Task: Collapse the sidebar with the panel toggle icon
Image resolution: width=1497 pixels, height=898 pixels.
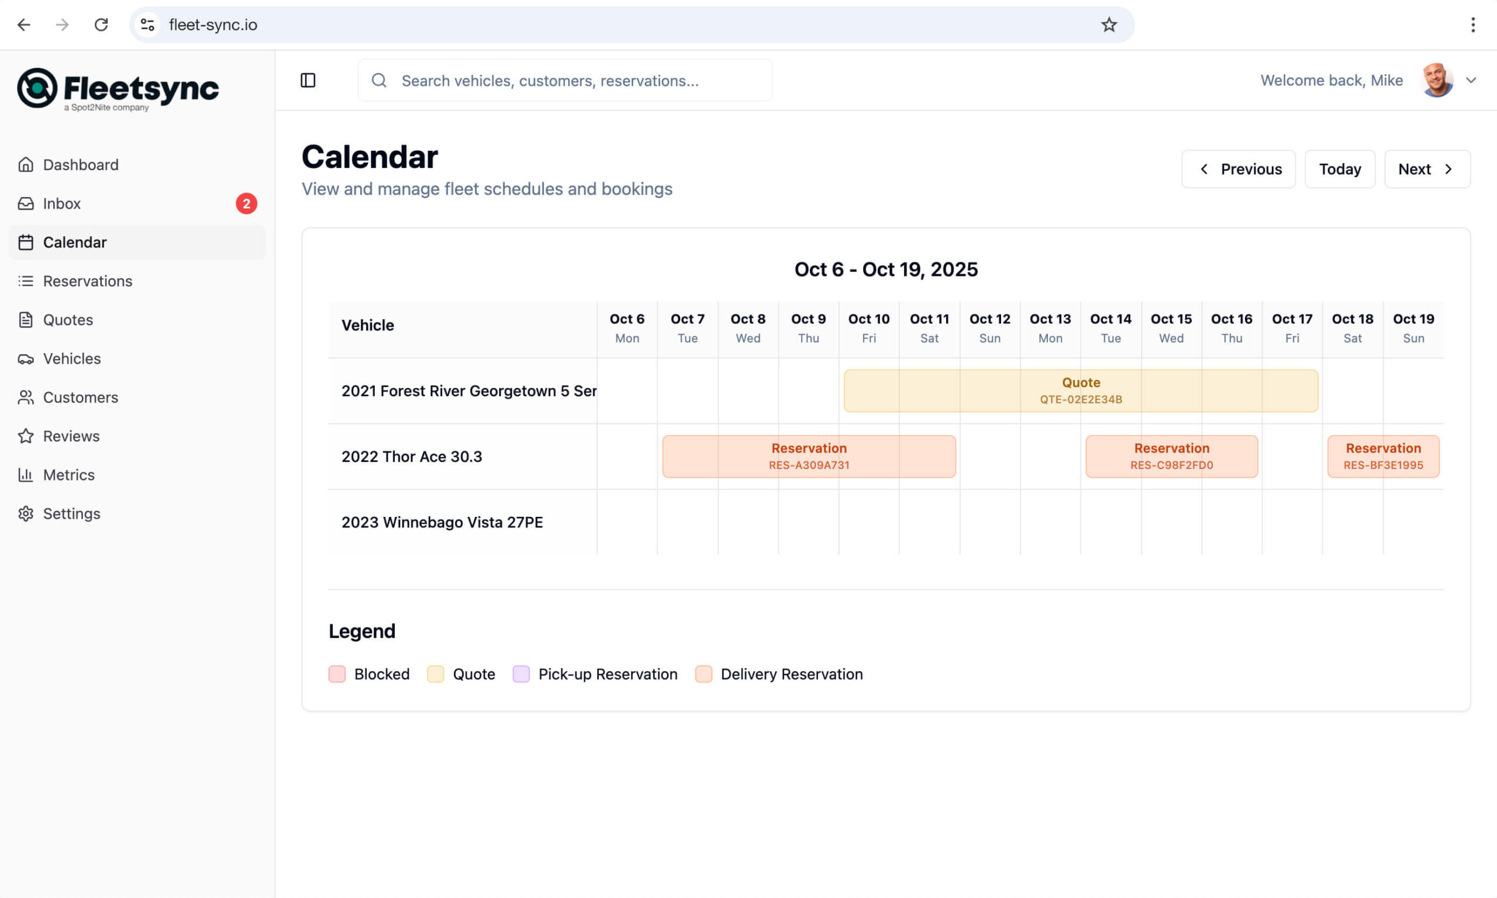Action: coord(309,80)
